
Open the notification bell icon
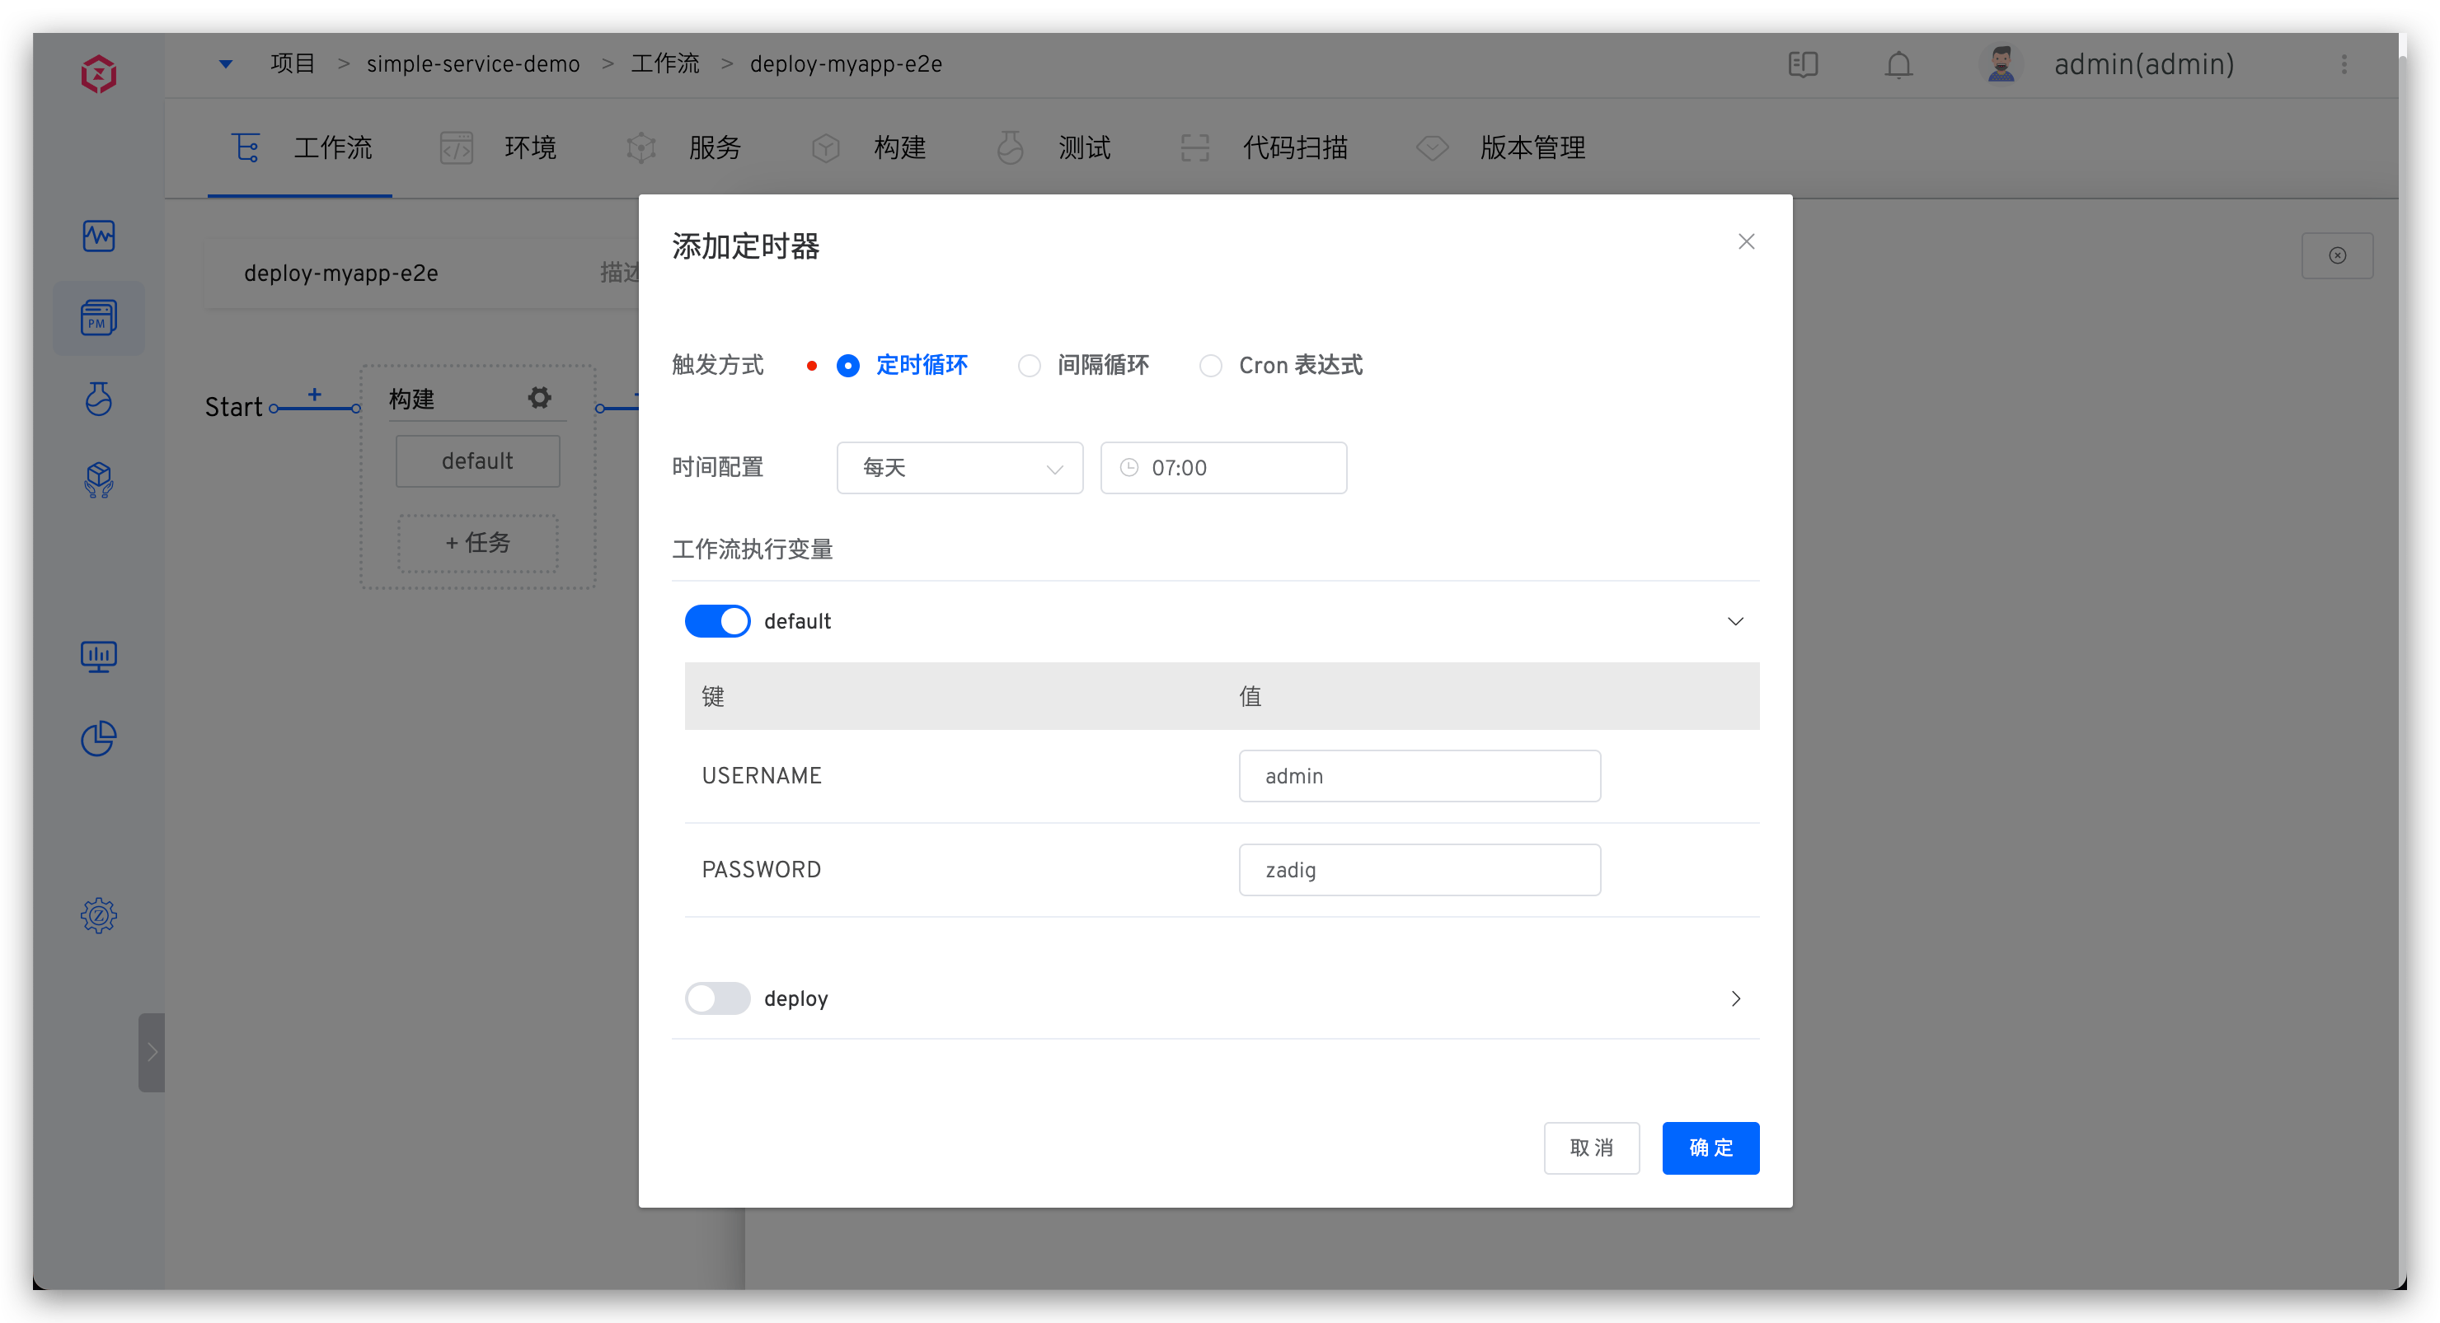(x=1898, y=64)
